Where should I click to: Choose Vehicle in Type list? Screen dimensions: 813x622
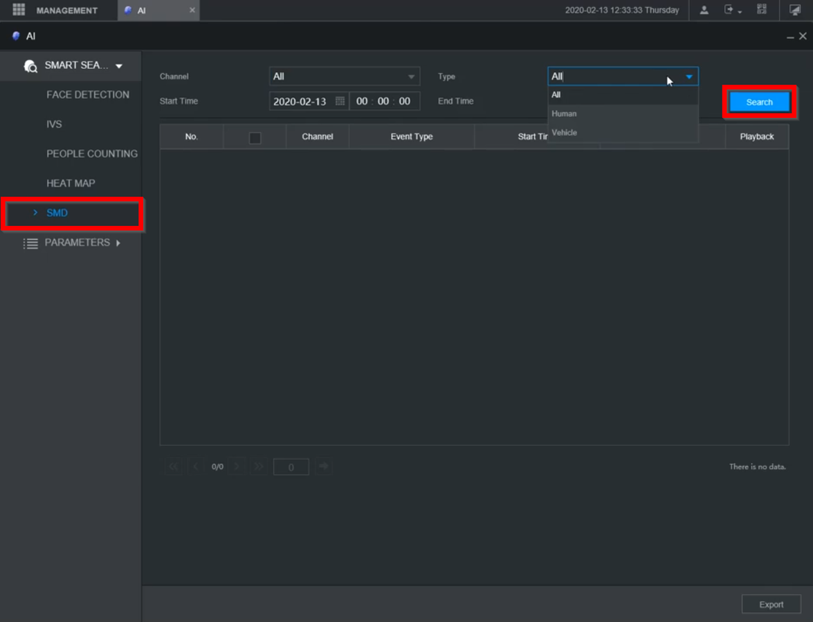(623, 133)
